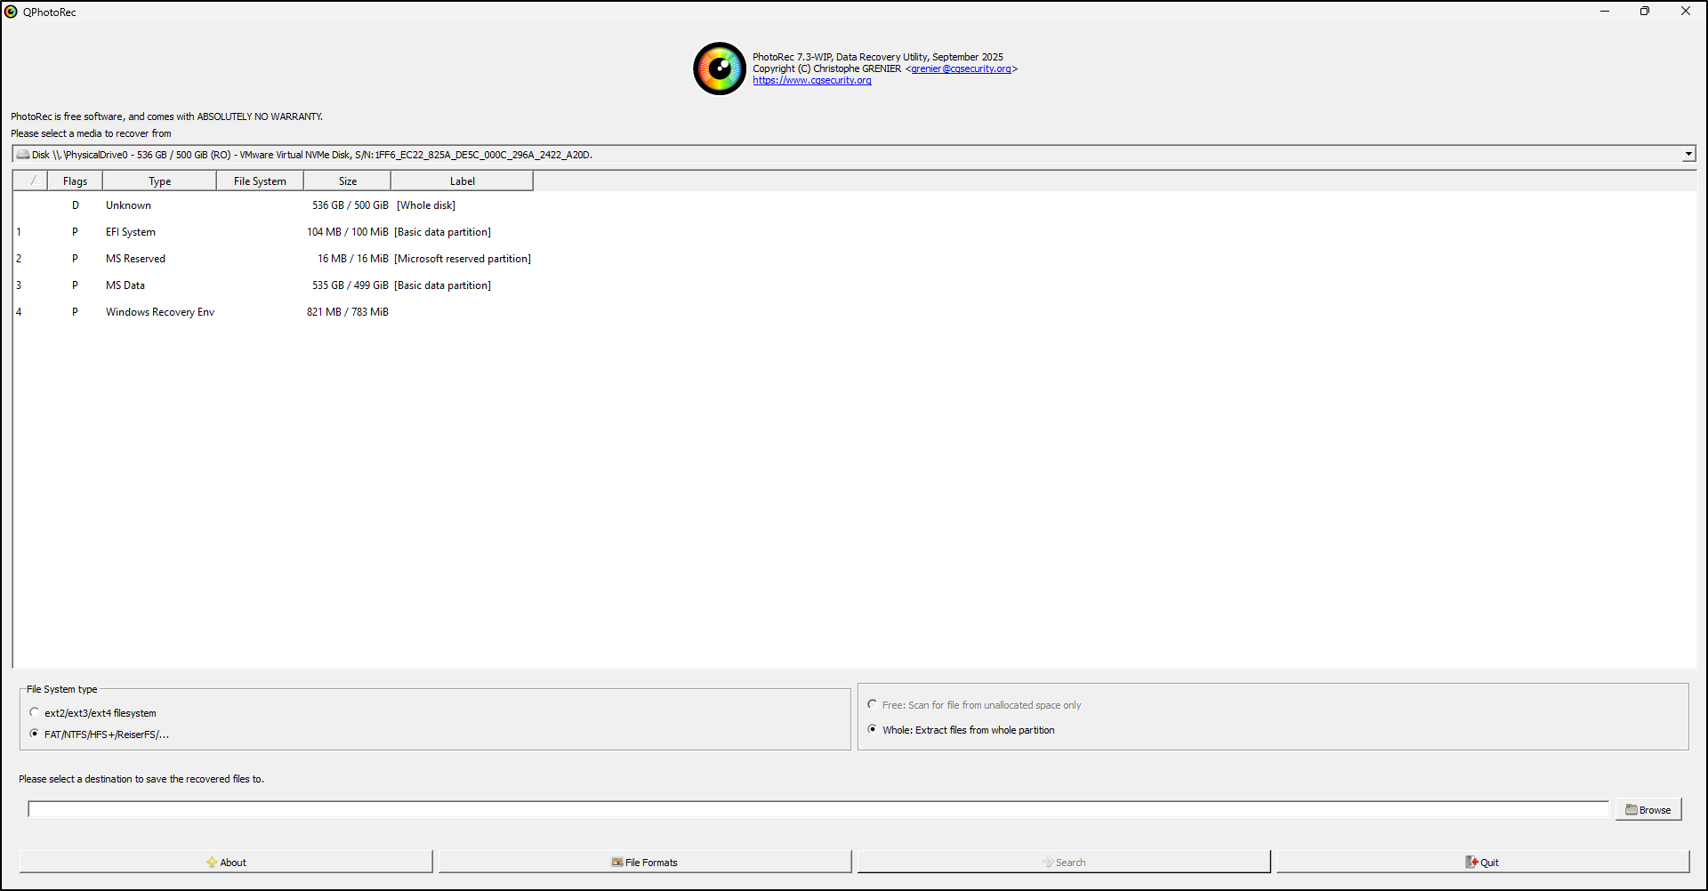Click partition number 1 in the table
The width and height of the screenshot is (1708, 891).
19,232
